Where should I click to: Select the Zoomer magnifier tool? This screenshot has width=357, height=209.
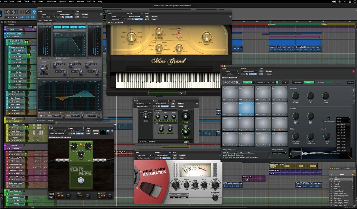pyautogui.click(x=28, y=12)
